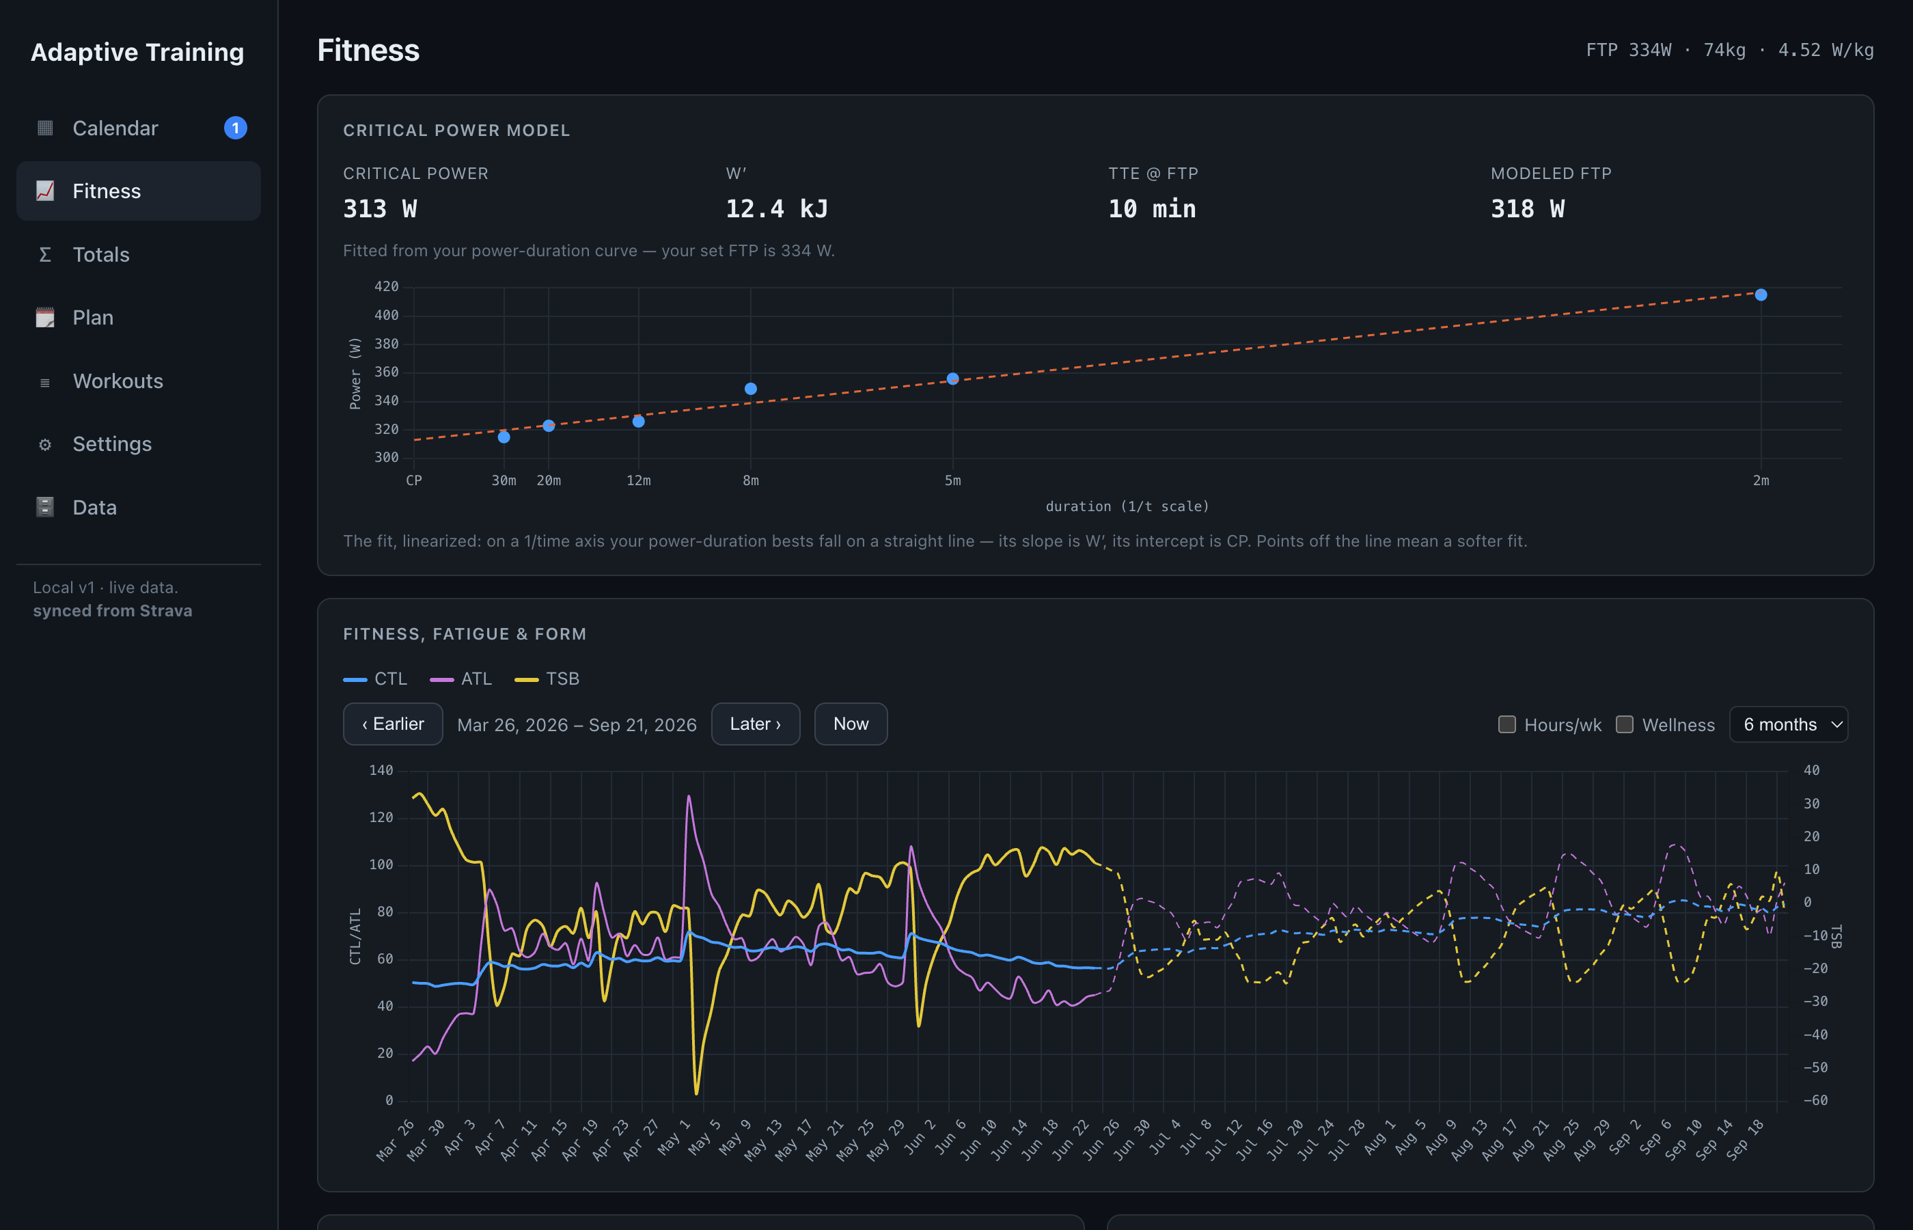Click the 8m data point on power chart
This screenshot has width=1913, height=1230.
[750, 389]
